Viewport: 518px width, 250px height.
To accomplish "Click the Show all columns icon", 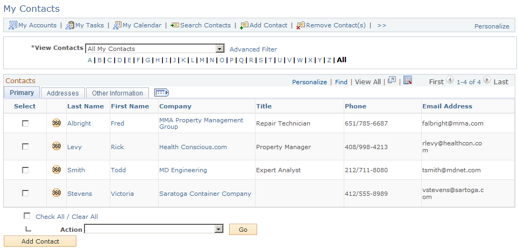I will pos(162,93).
